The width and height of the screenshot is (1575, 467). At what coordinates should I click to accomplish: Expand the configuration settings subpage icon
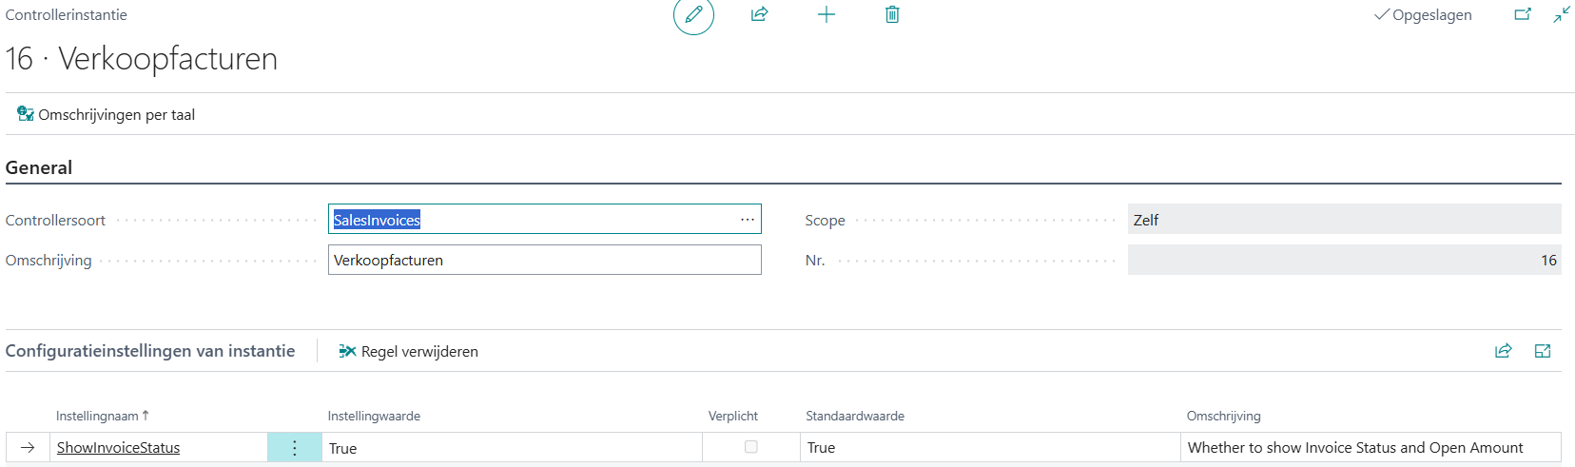1543,351
